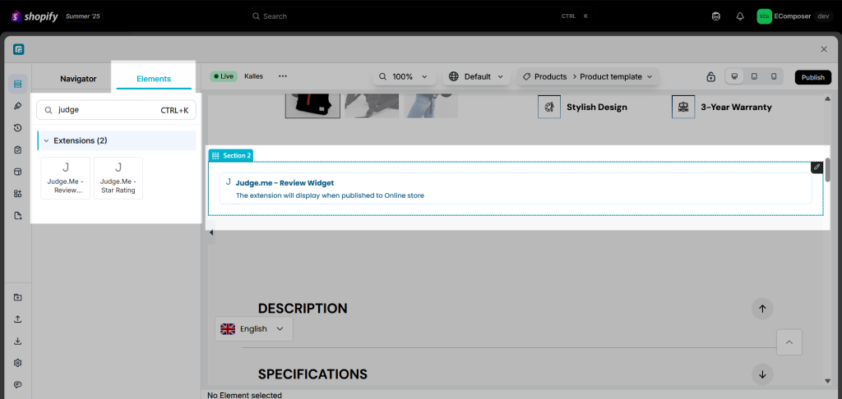
Task: Click the pencil edit icon on Section 2
Action: 817,167
